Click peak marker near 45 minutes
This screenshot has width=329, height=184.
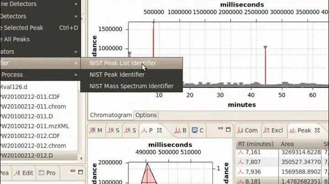coord(265,48)
